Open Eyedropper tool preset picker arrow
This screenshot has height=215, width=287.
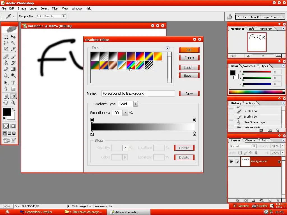pos(14,16)
